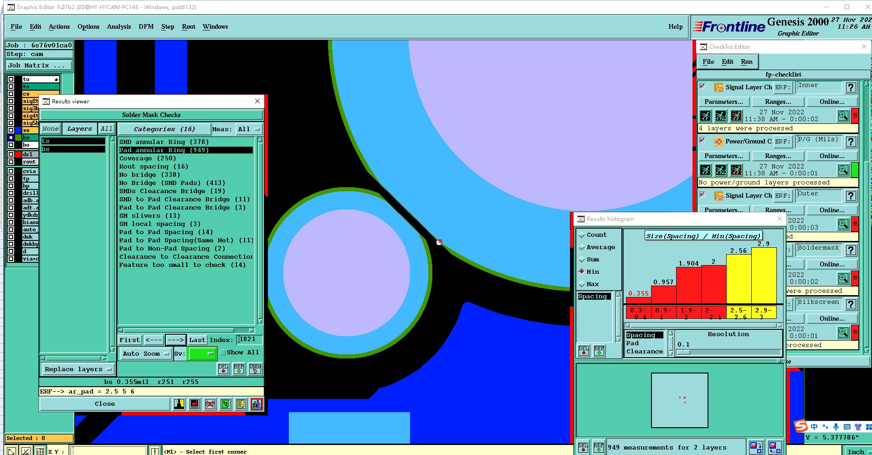Image resolution: width=872 pixels, height=455 pixels.
Task: Click help question mark for Soldermask check
Action: click(x=851, y=250)
